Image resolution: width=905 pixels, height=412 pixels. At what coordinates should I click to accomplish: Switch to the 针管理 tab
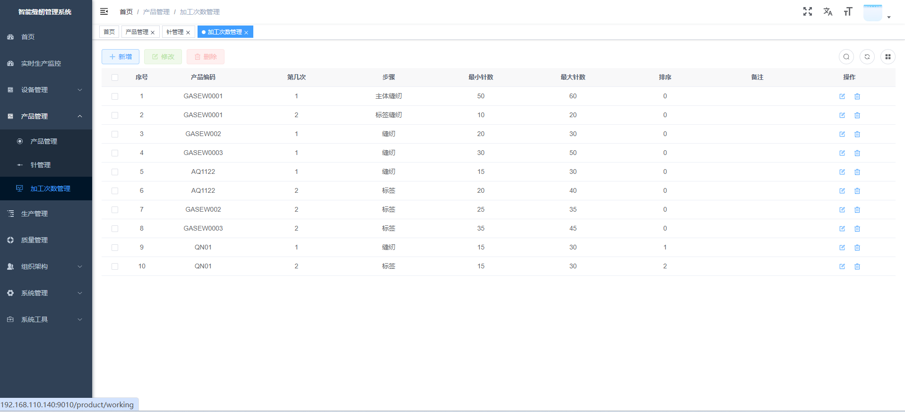click(175, 32)
